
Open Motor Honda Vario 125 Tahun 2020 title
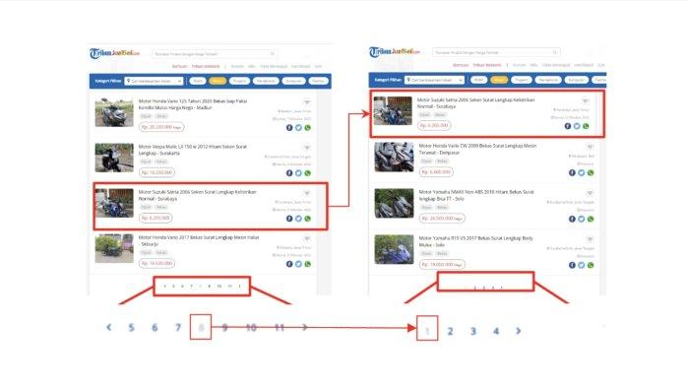193,104
